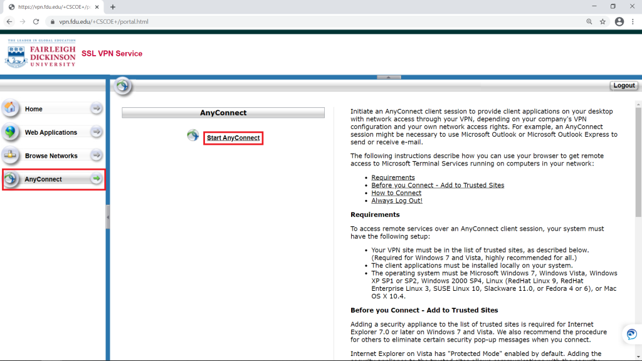
Task: Select the AnyConnect menu item
Action: (x=54, y=179)
